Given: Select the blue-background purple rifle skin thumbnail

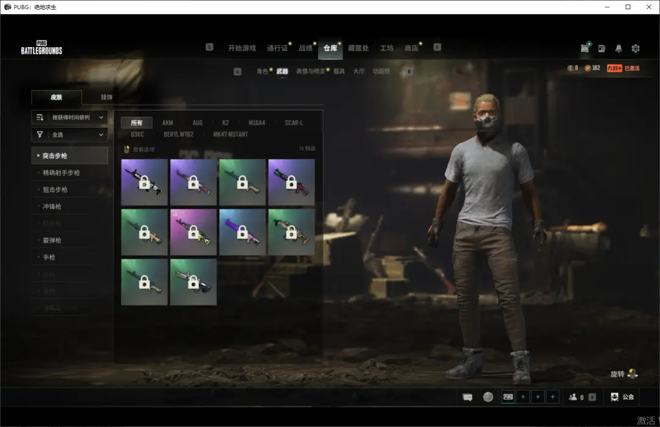Looking at the screenshot, I should click(x=243, y=232).
